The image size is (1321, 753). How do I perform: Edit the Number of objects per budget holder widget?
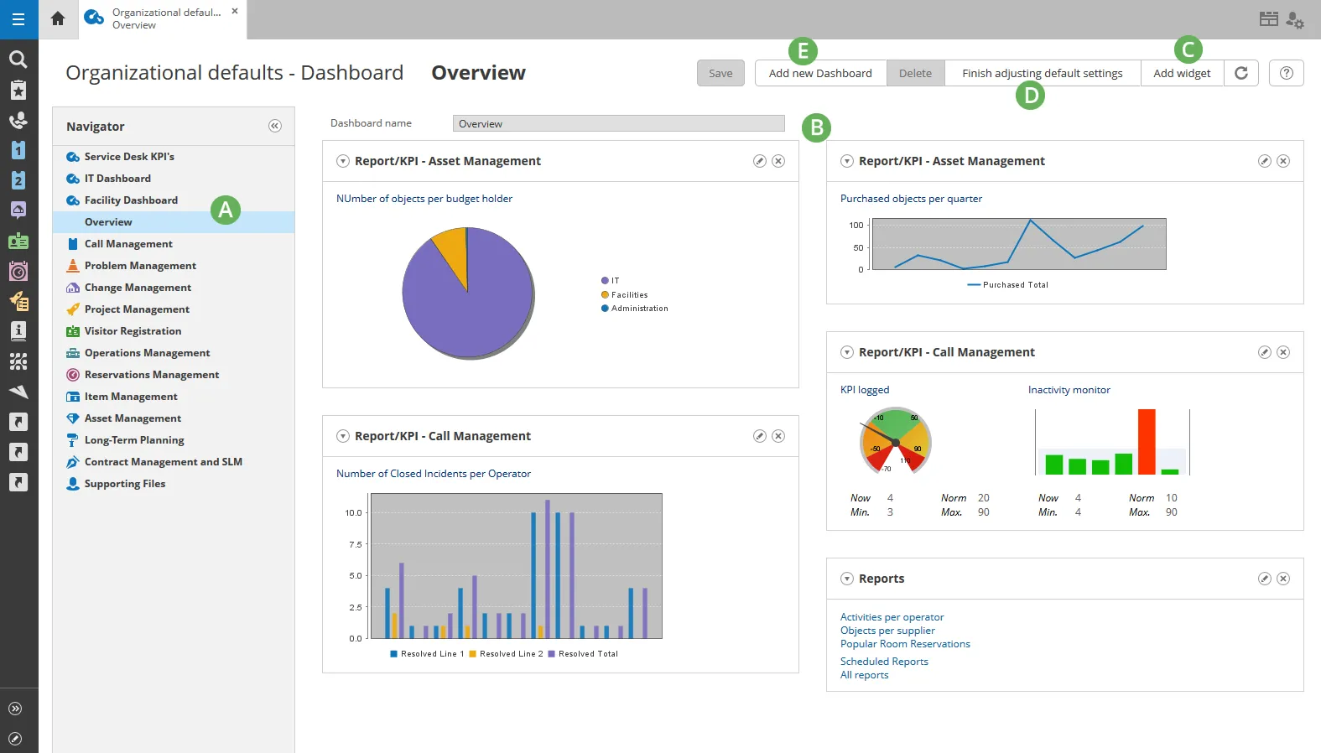tap(760, 161)
